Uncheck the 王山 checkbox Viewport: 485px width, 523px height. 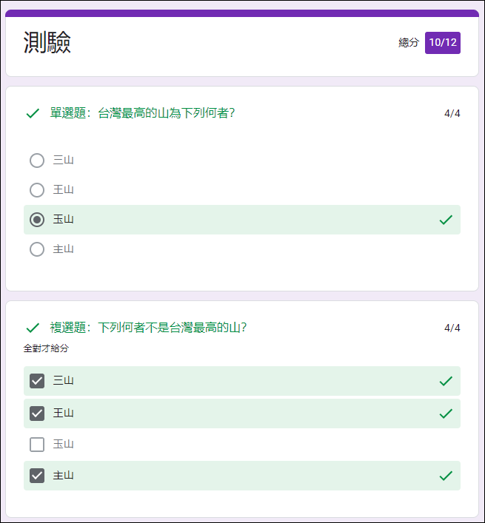coord(37,414)
